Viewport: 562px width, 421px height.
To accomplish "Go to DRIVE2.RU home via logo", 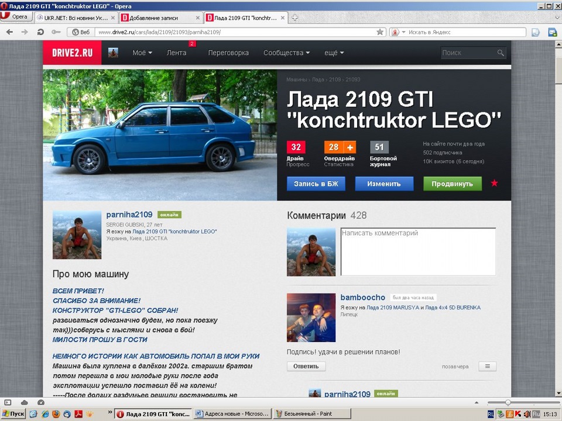I will click(x=72, y=53).
